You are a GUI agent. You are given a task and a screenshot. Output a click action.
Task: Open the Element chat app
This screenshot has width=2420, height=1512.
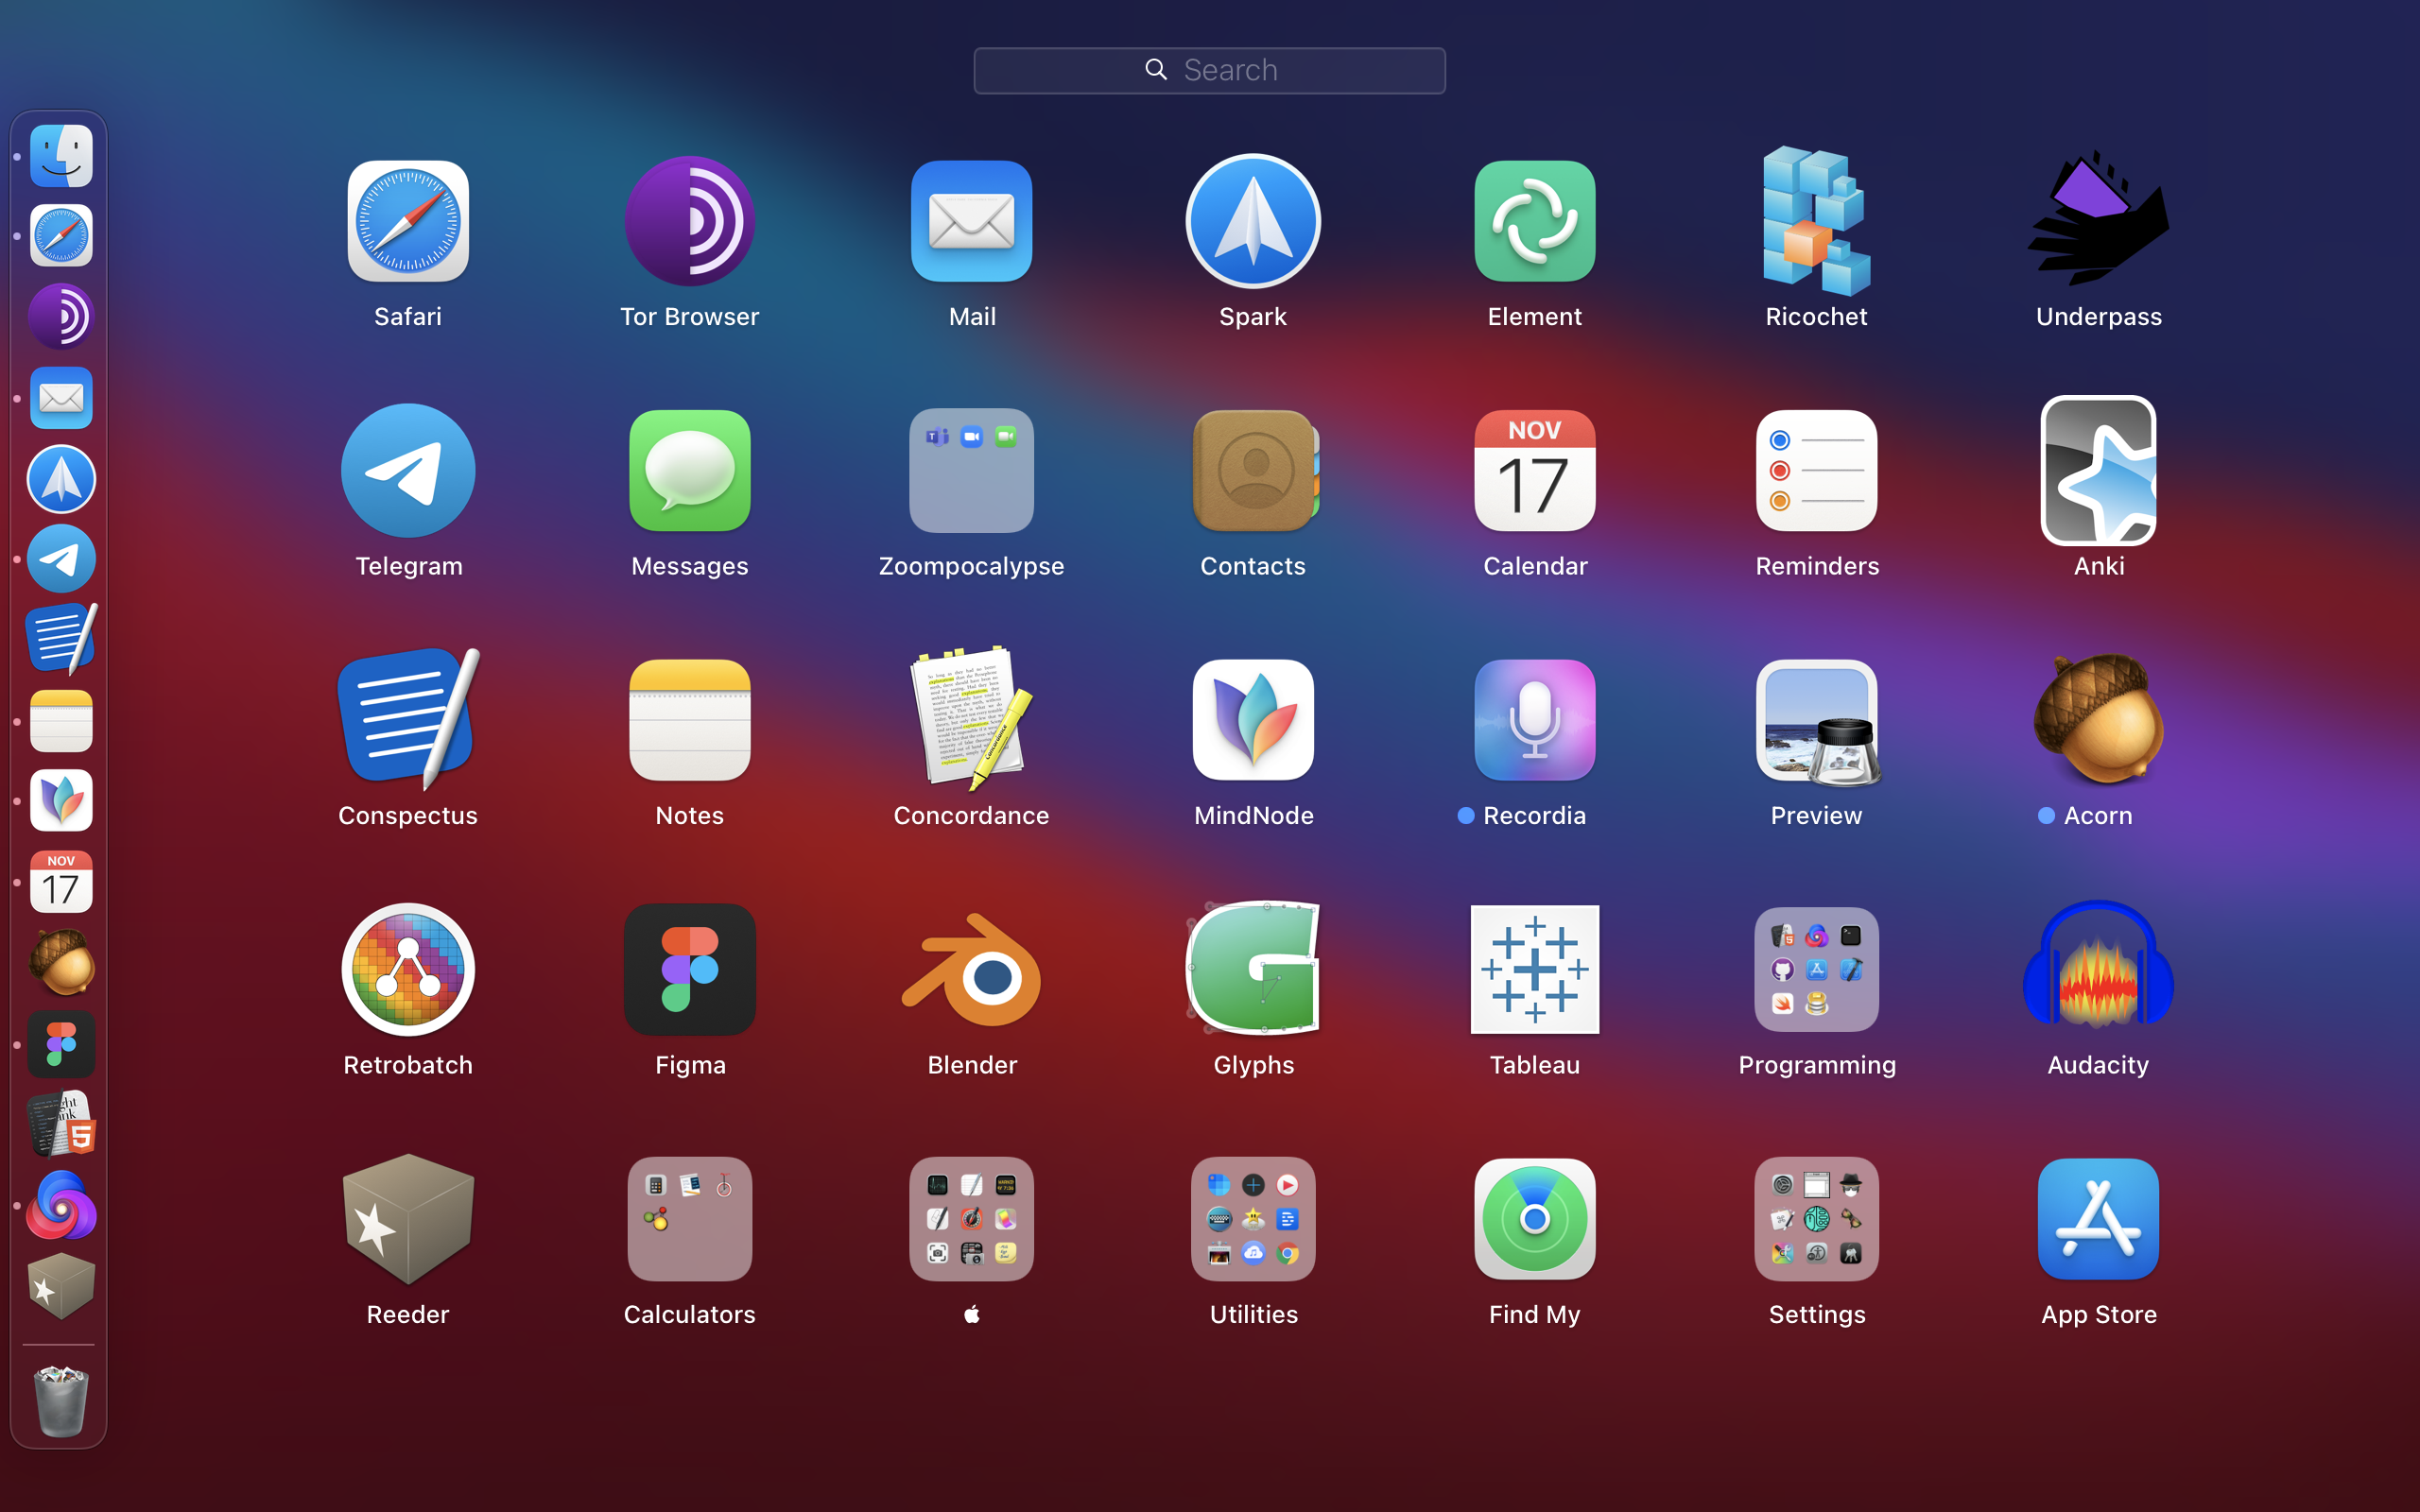pos(1534,221)
